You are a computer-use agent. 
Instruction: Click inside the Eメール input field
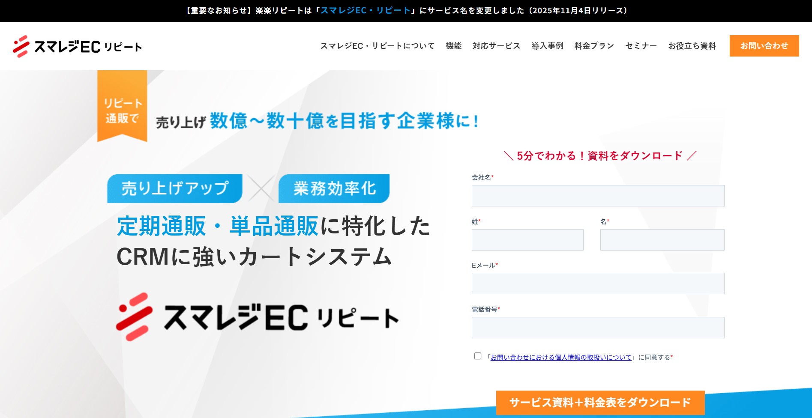[x=597, y=283]
